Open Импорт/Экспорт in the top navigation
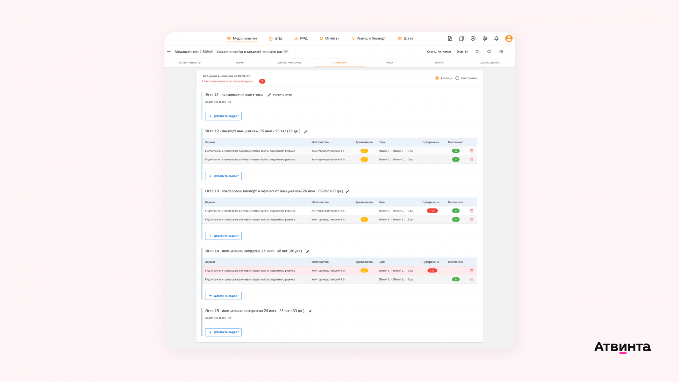 368,39
